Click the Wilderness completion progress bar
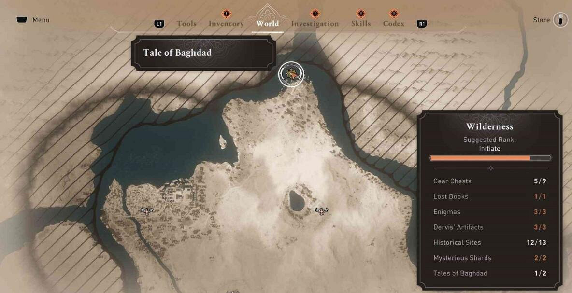Viewport: 572px width, 293px height. coord(490,158)
